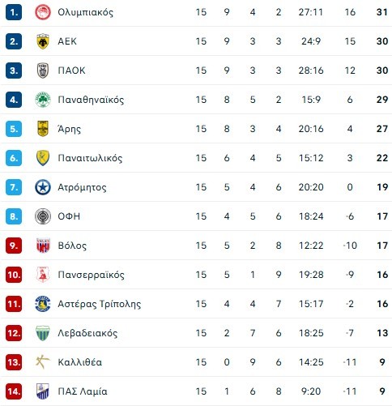Open the Πανσερραϊκός team name
The height and width of the screenshot is (406, 392).
92,275
